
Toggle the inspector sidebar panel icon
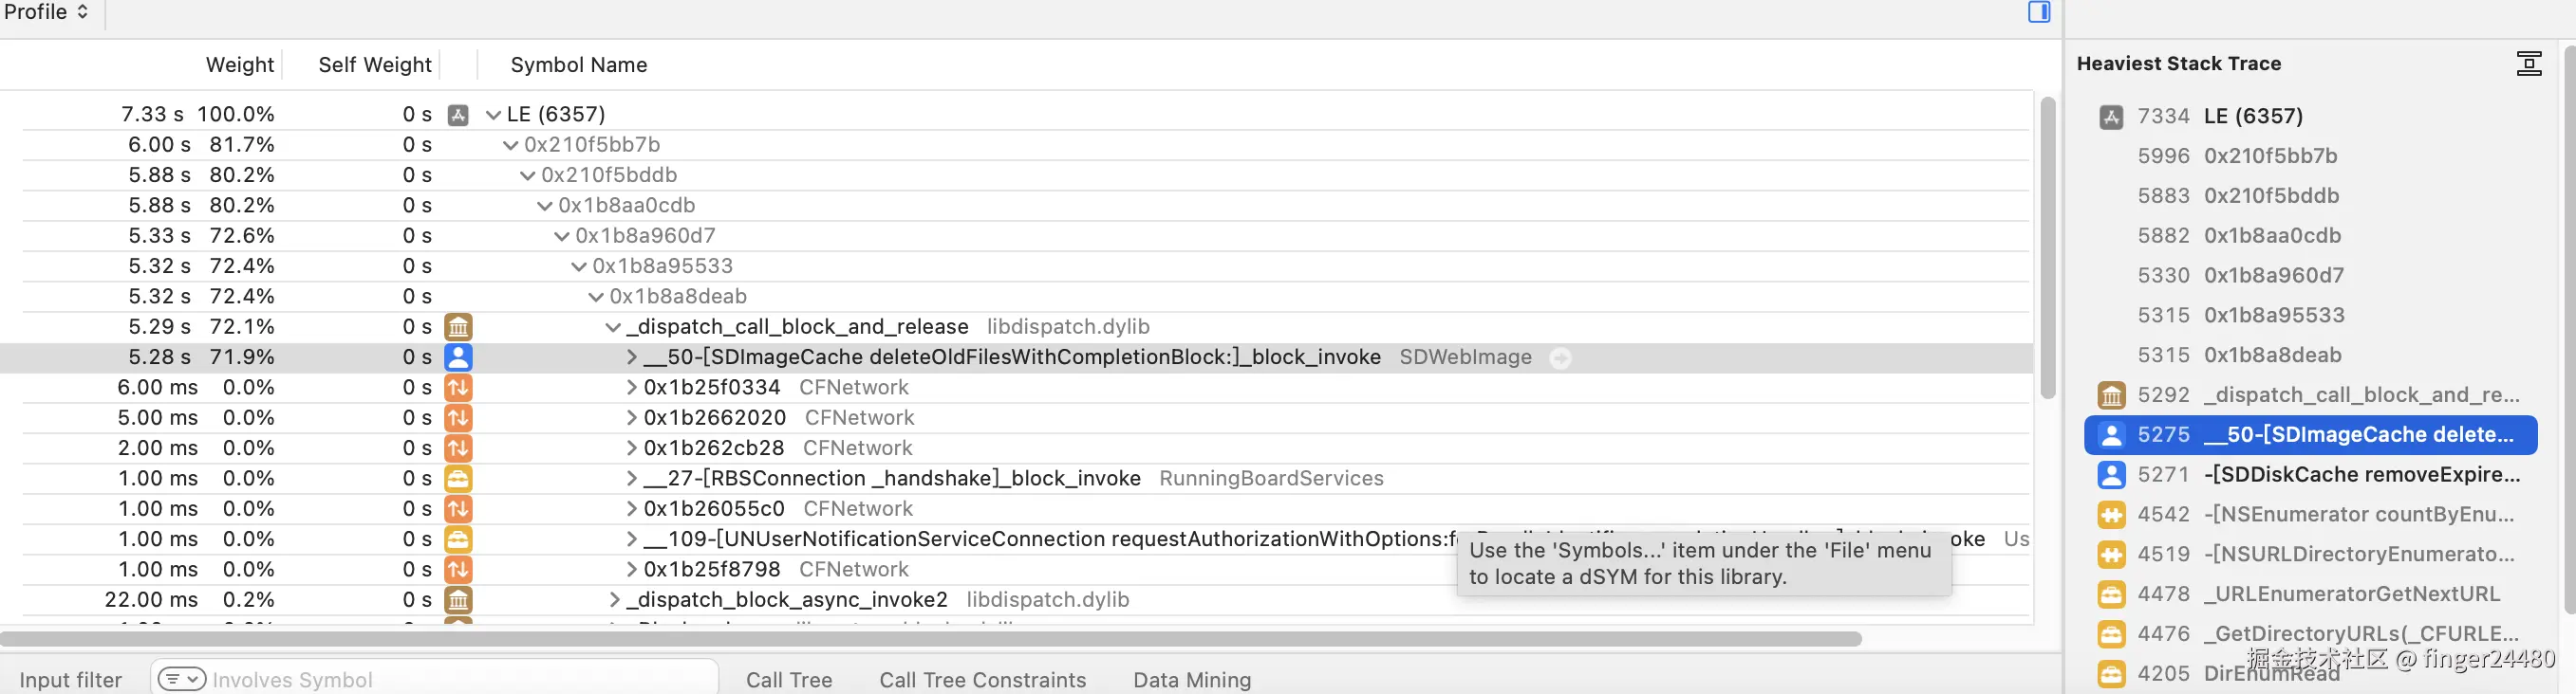point(2039,12)
